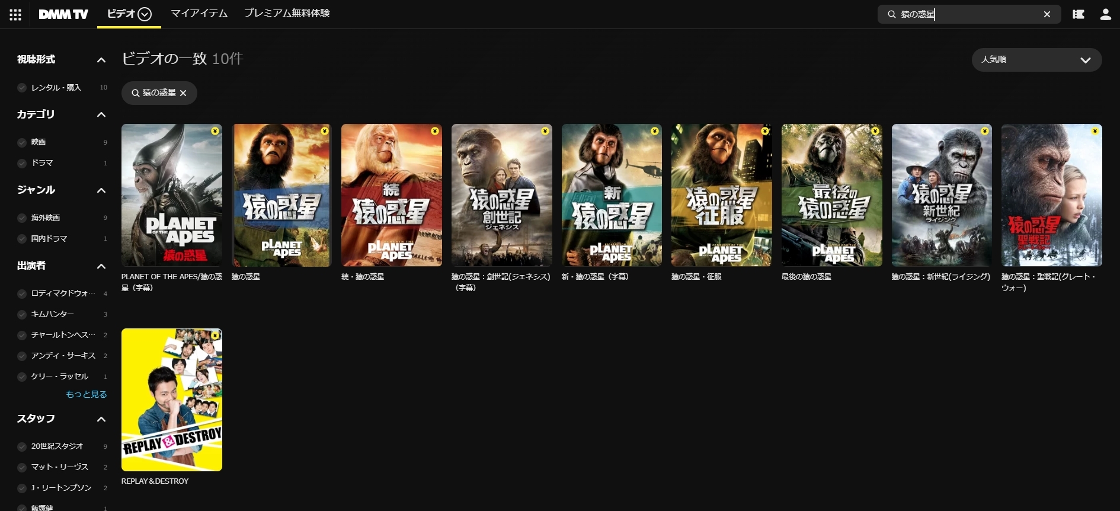Open the 猿の惑星 original movie poster
The height and width of the screenshot is (511, 1120).
click(x=281, y=195)
